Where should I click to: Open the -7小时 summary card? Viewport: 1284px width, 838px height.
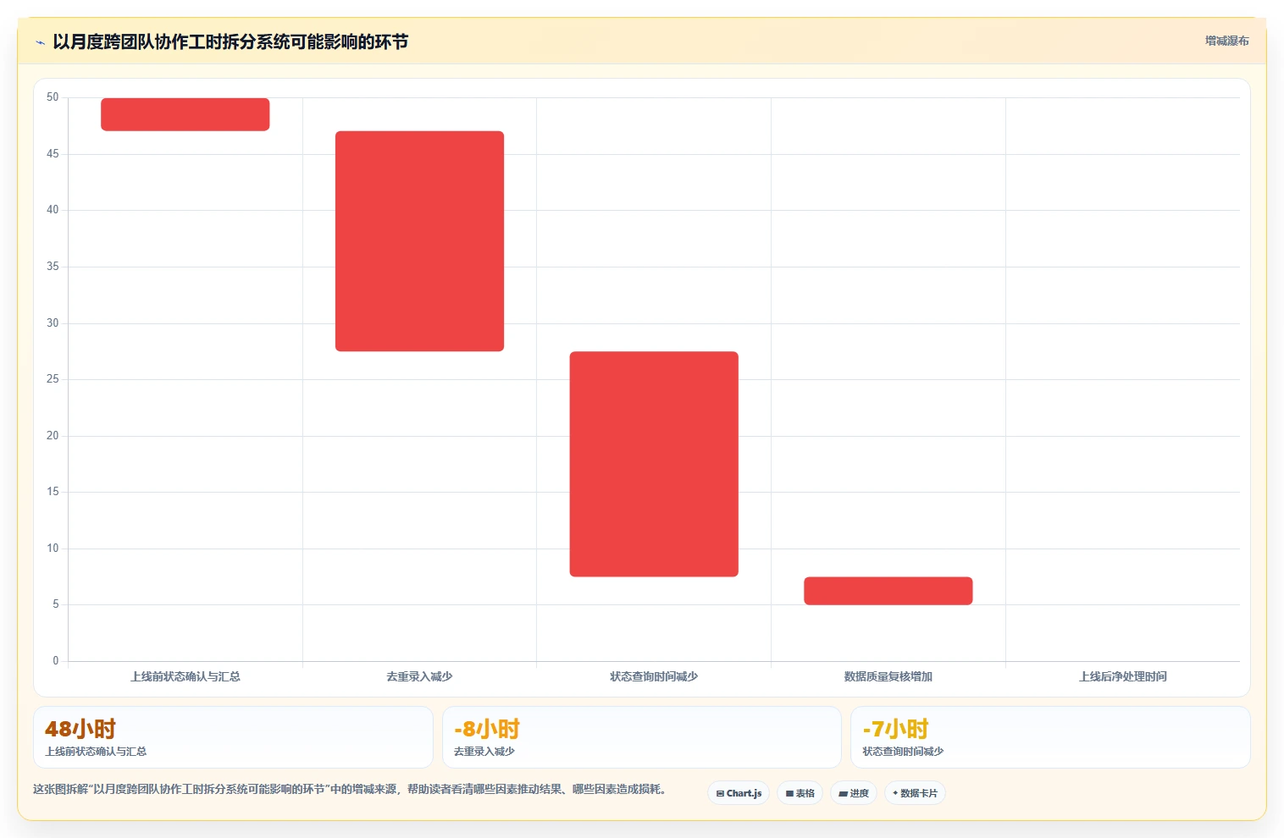(x=1050, y=737)
